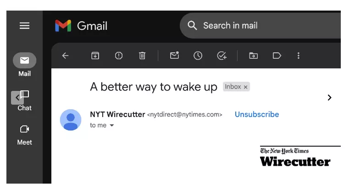Open the main menu hamburger icon
This screenshot has height=196, width=355.
click(x=24, y=26)
